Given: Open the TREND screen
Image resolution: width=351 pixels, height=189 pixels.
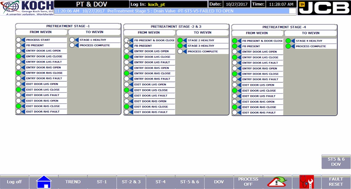Looking at the screenshot, I should pos(73,182).
